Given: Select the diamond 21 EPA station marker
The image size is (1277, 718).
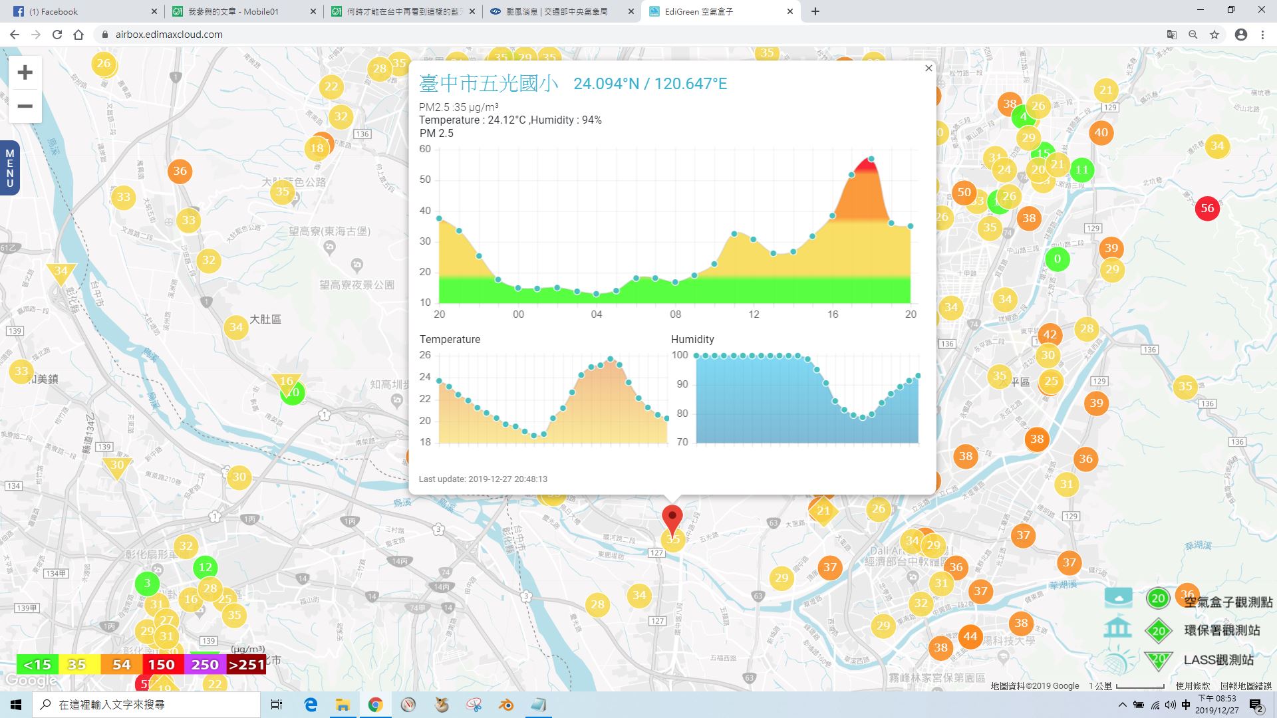Looking at the screenshot, I should point(823,511).
